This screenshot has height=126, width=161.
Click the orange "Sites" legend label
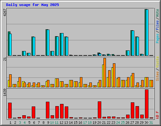click(x=158, y=76)
